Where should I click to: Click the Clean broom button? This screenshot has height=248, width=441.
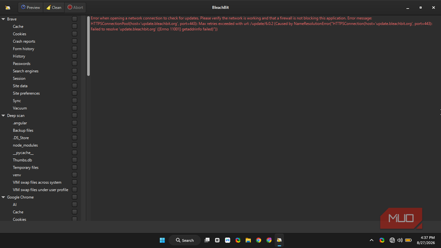click(x=54, y=7)
